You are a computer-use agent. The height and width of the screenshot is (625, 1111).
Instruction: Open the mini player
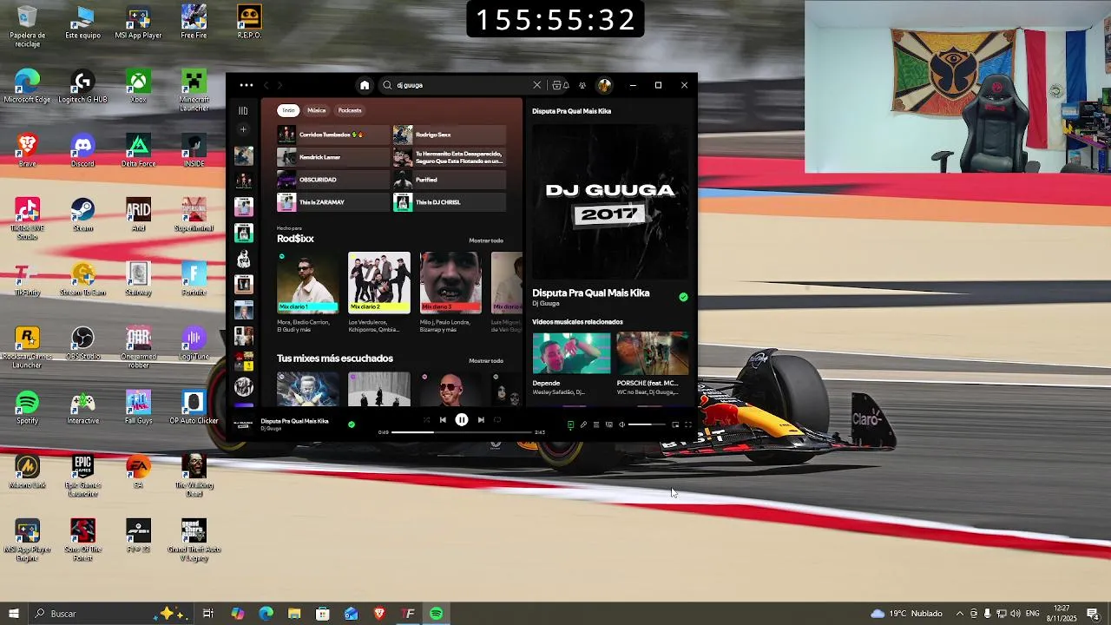(675, 424)
